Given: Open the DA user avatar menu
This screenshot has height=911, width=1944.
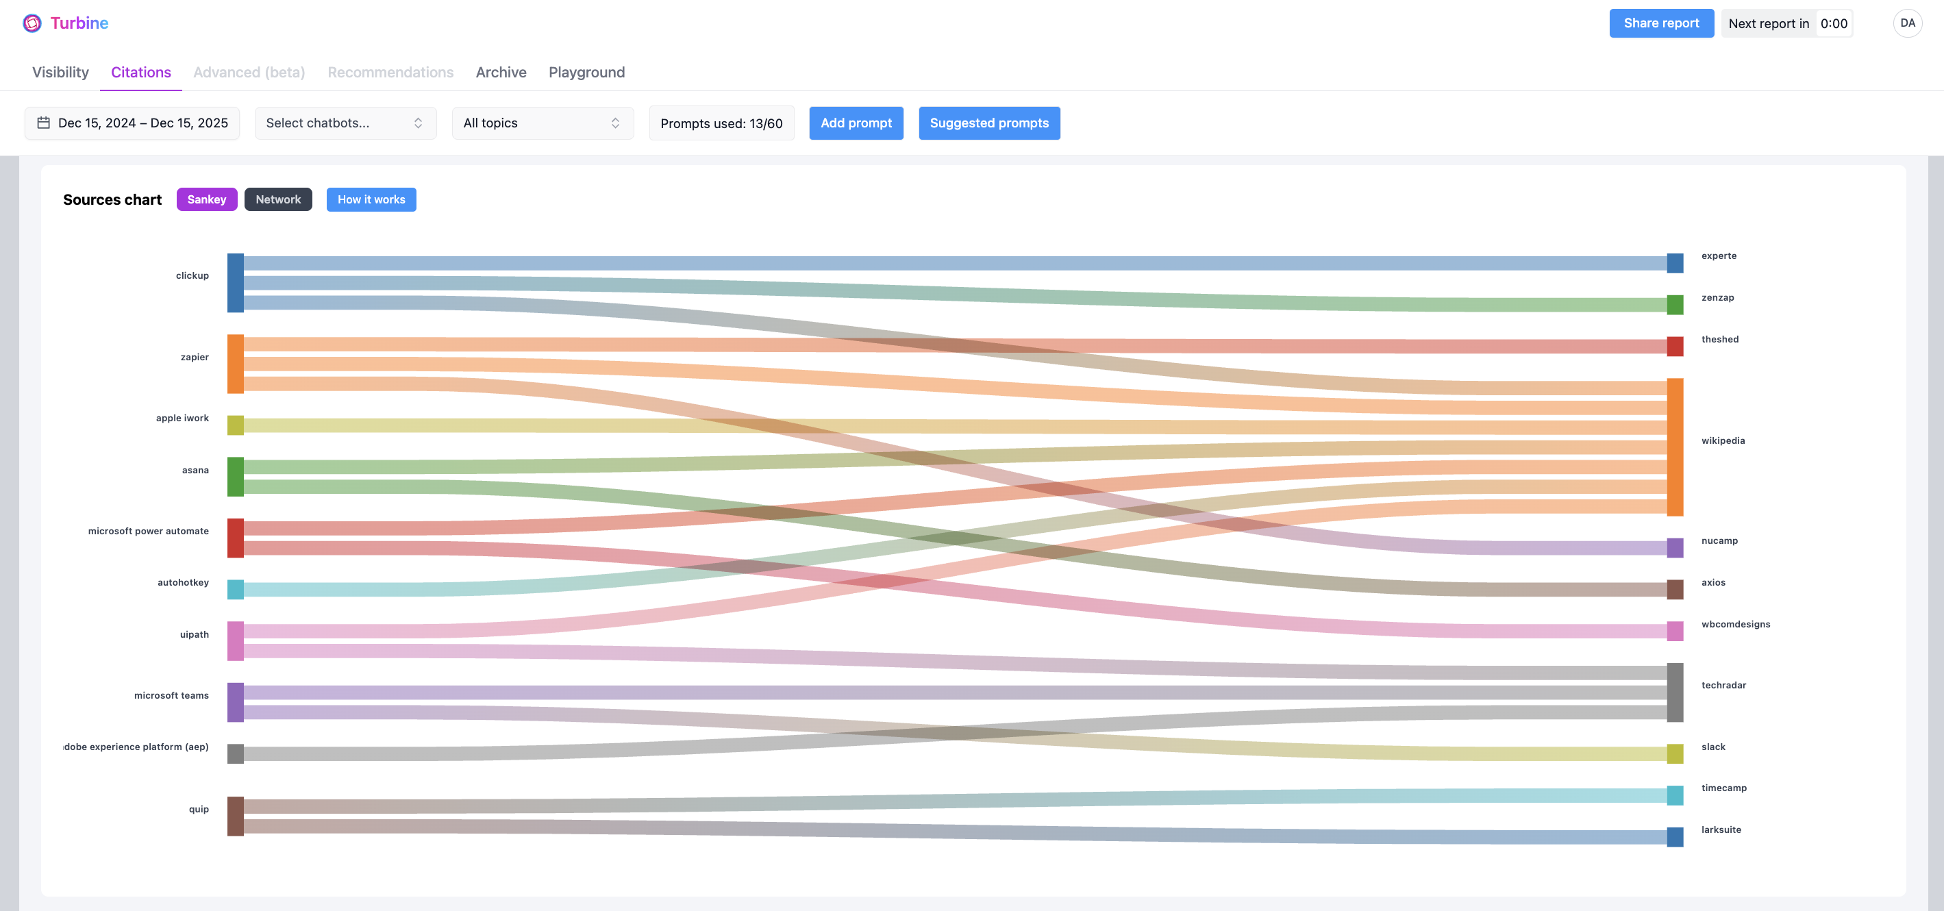Looking at the screenshot, I should [1906, 23].
